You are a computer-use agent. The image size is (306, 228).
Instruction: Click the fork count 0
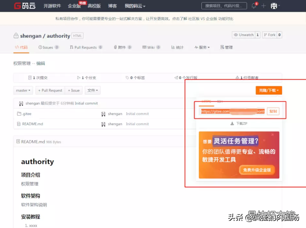(279, 35)
